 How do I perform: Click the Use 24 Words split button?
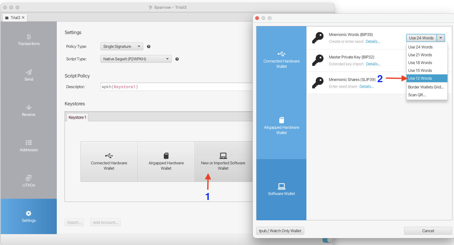(421, 38)
